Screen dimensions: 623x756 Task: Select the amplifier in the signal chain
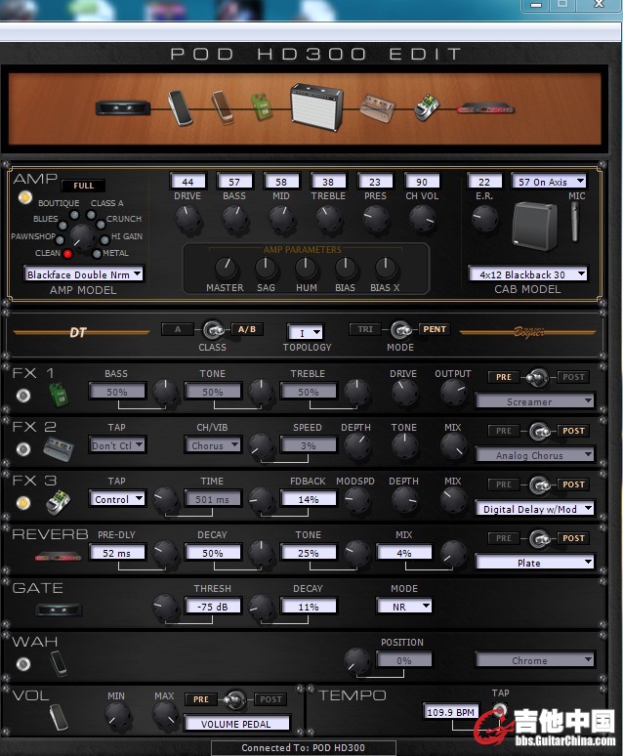pyautogui.click(x=316, y=106)
